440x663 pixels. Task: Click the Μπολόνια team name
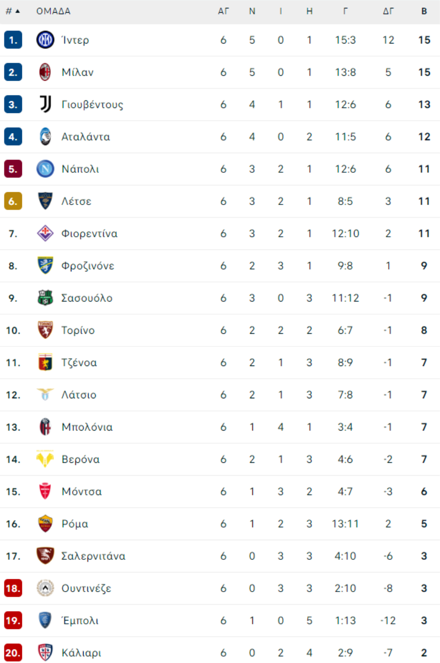point(87,427)
